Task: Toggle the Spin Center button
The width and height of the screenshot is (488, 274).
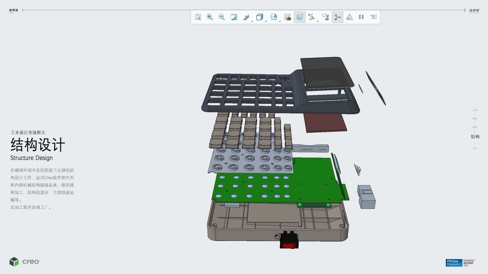Action: 338,17
